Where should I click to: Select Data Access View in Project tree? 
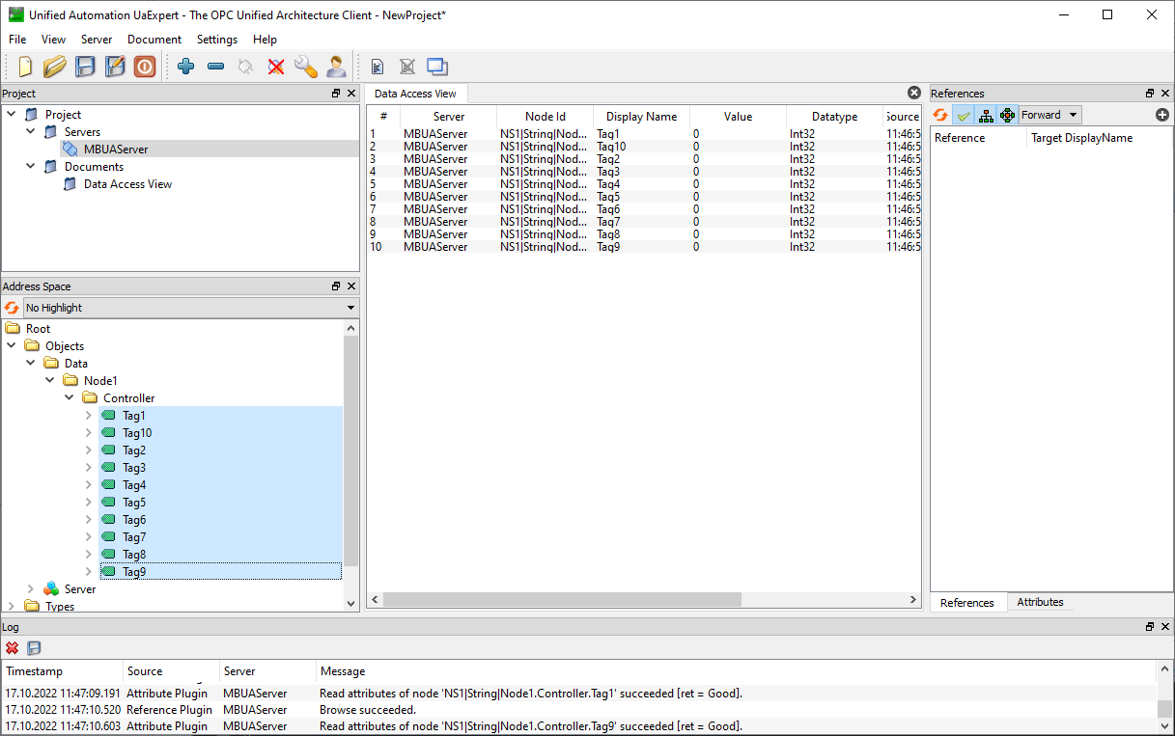click(x=127, y=184)
